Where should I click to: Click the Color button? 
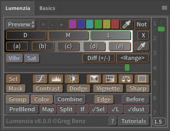click(42, 99)
